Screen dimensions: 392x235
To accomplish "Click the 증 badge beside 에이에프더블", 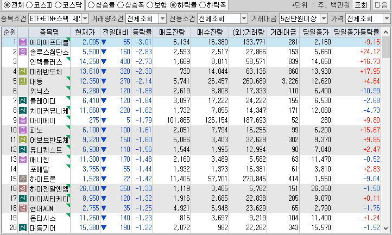I will click(23, 42).
